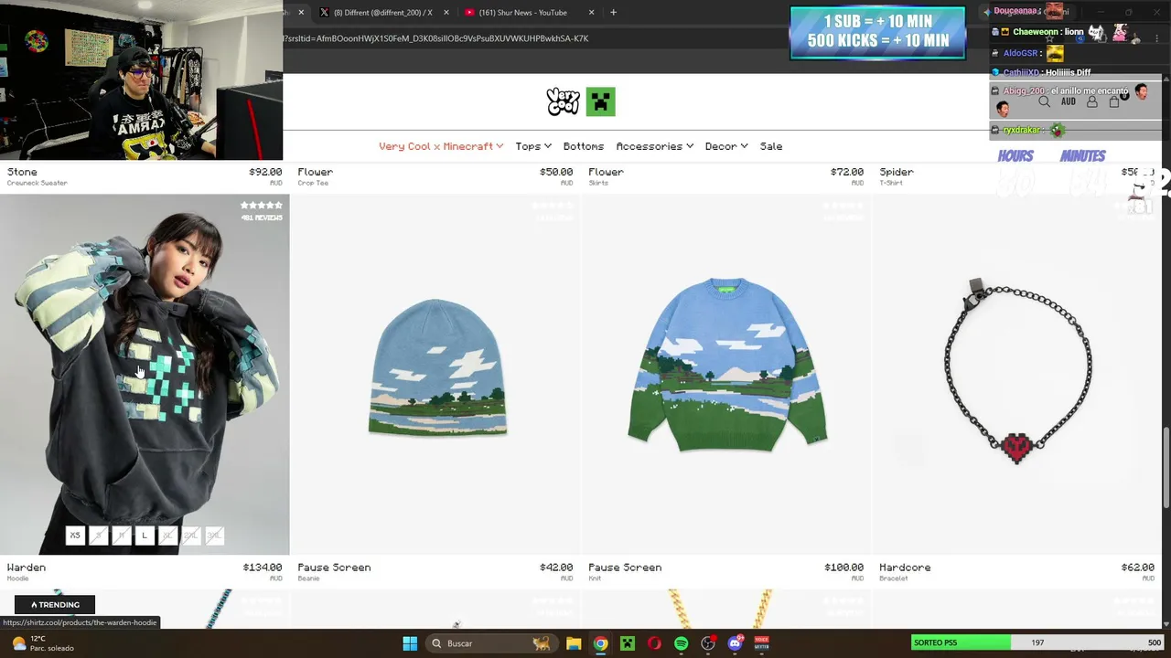Click the Warden hoodie star rating
The width and height of the screenshot is (1171, 658).
[262, 206]
